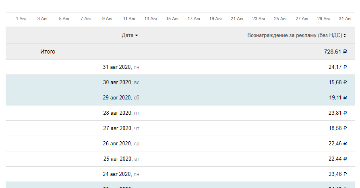Click the 21 Авг chart axis label
360x188 pixels.
(x=237, y=19)
